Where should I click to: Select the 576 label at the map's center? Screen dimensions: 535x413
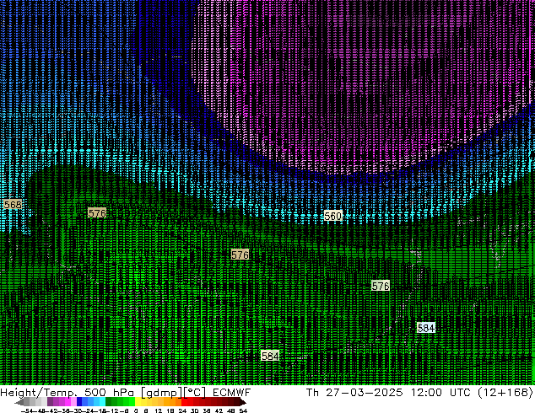[x=240, y=255]
